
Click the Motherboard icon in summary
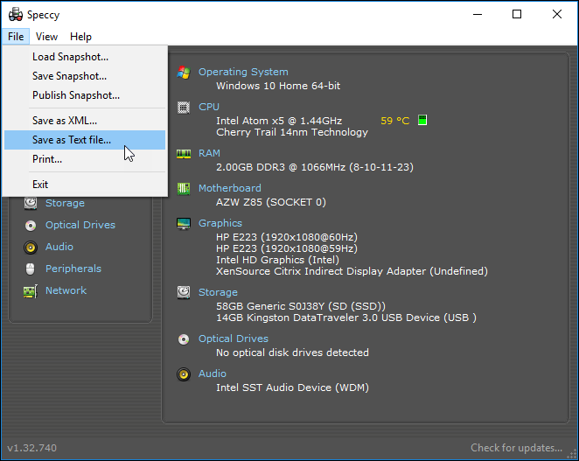(184, 189)
